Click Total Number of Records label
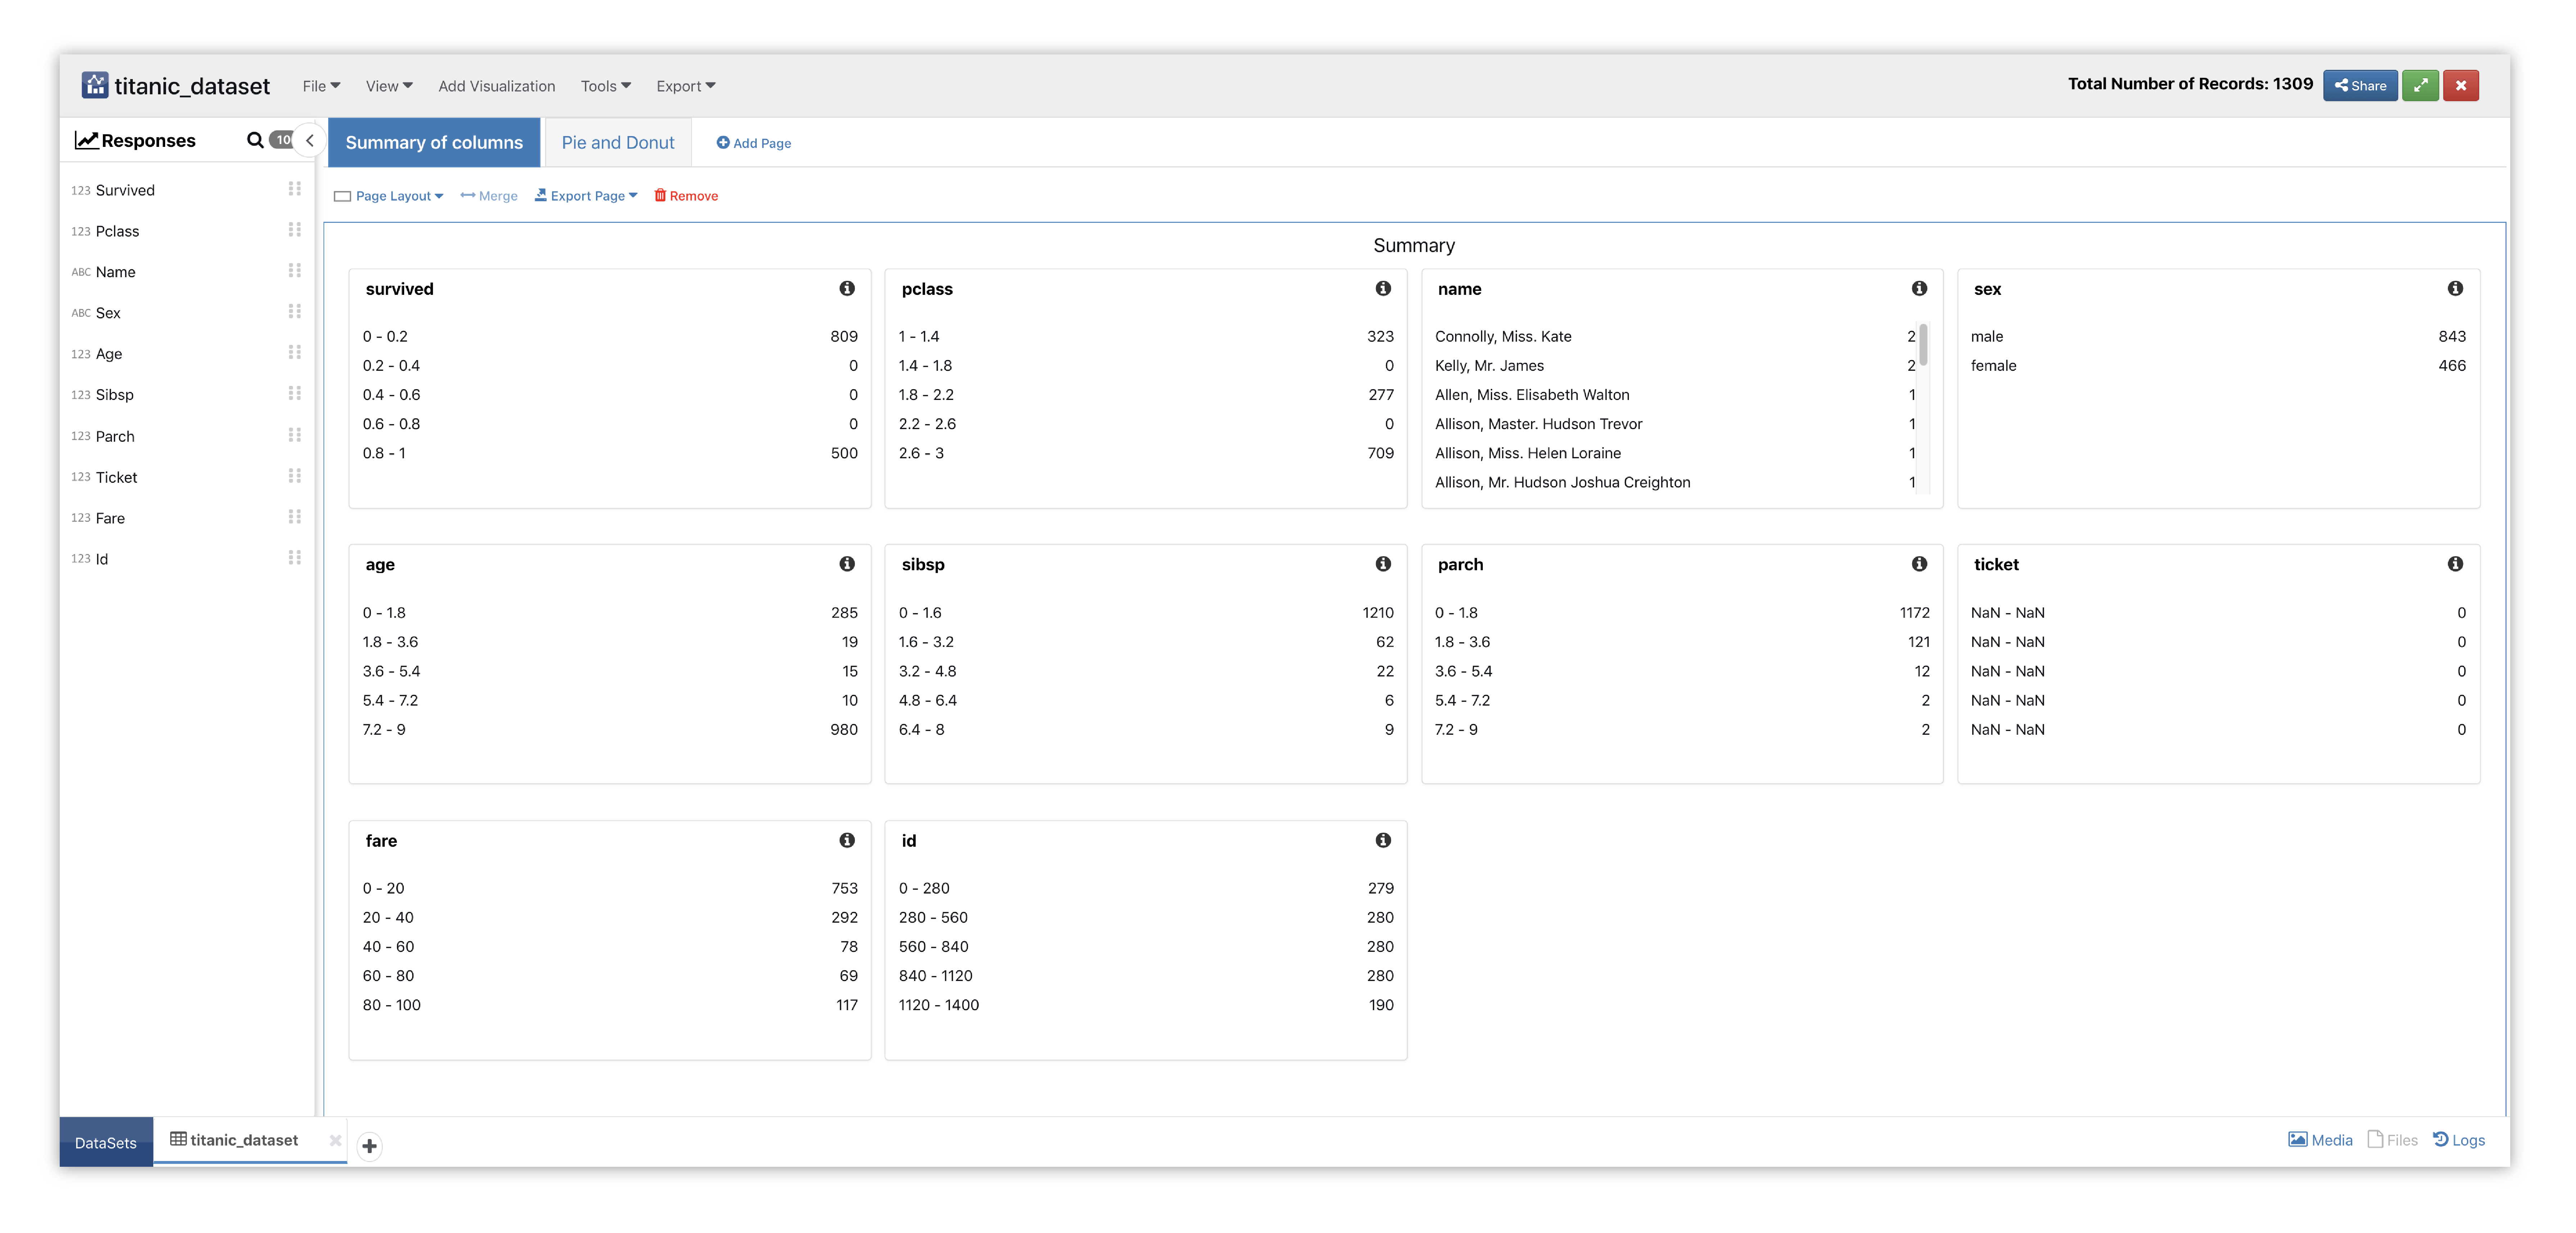Viewport: 2576px width, 1233px height. pos(2190,84)
